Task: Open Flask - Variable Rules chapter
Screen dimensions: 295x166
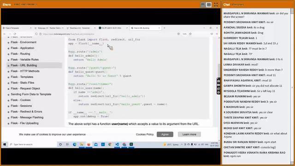Action: click(x=24, y=59)
